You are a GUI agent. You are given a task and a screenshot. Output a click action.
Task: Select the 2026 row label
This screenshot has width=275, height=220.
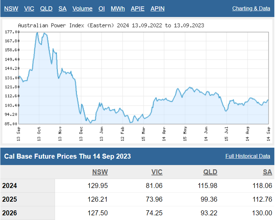click(x=9, y=213)
